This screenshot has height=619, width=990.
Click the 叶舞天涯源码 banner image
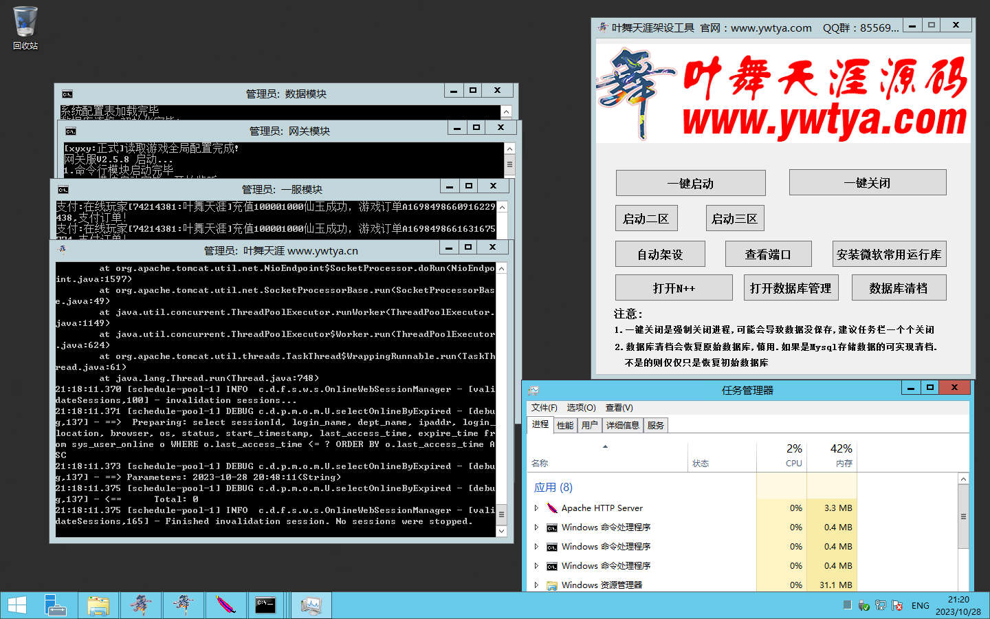click(783, 94)
